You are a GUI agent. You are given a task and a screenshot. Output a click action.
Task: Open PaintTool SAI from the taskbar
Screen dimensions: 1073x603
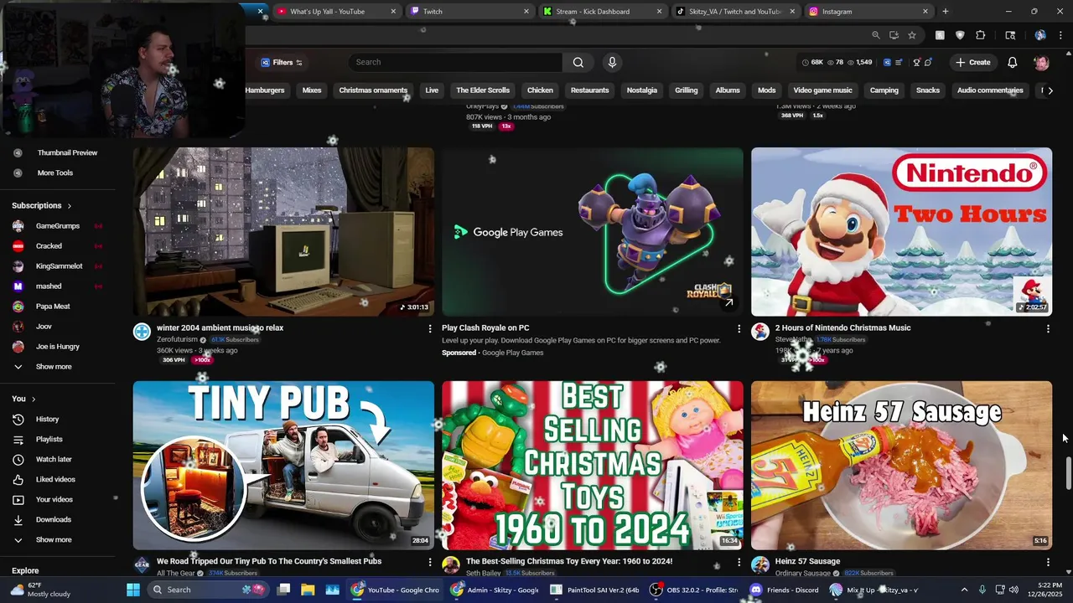(594, 590)
